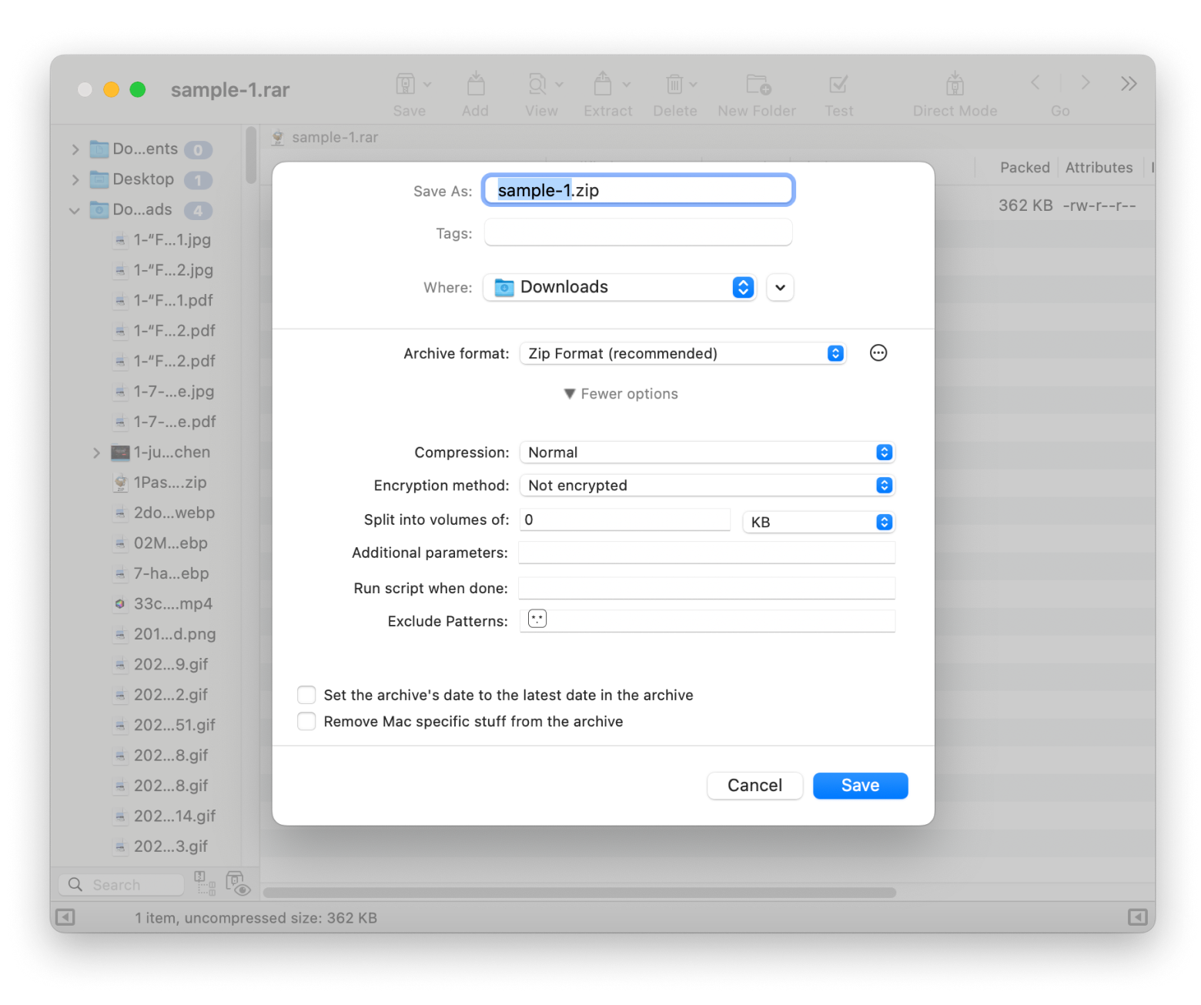The image size is (1201, 1005).
Task: Open the Compression level dropdown
Action: coord(707,452)
